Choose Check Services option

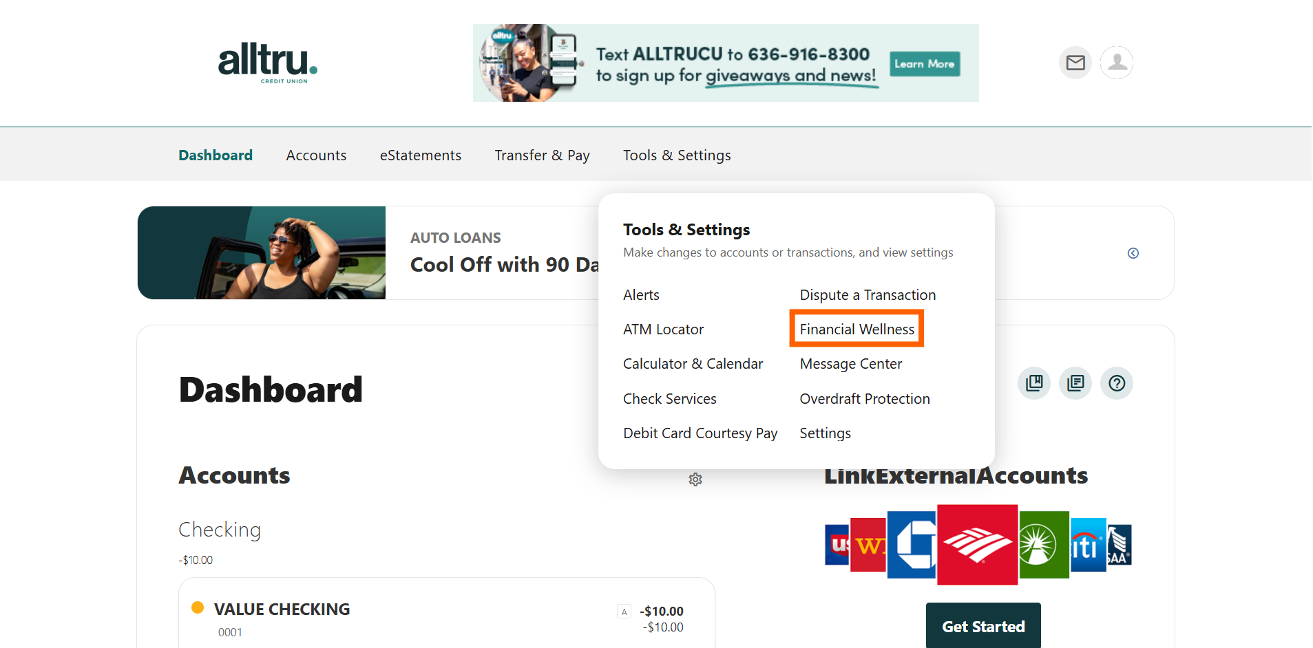[669, 399]
